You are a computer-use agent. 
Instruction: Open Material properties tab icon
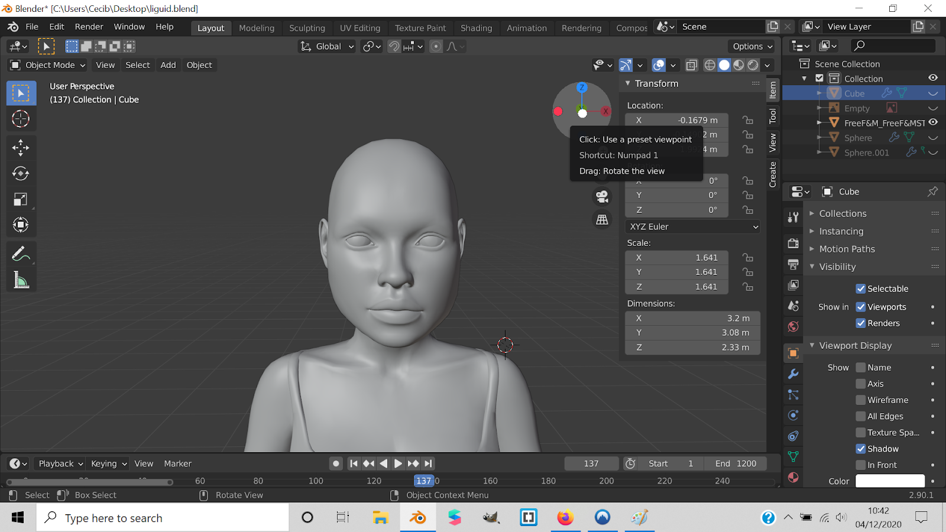coord(793,477)
